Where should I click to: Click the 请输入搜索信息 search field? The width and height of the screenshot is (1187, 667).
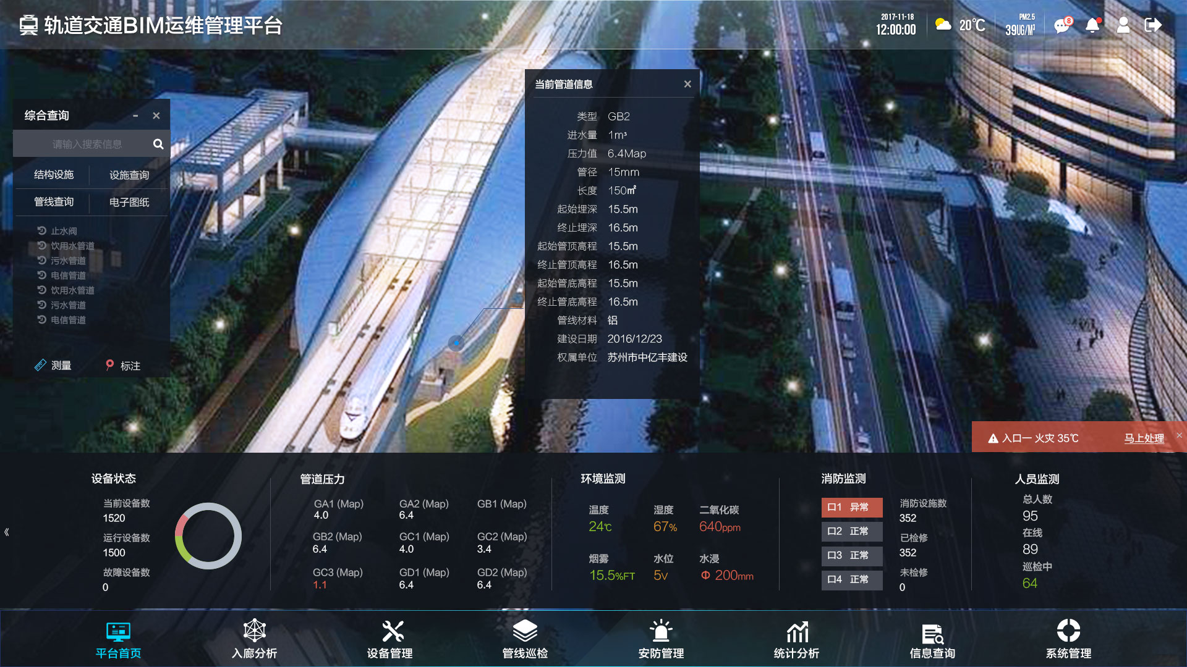(x=87, y=144)
